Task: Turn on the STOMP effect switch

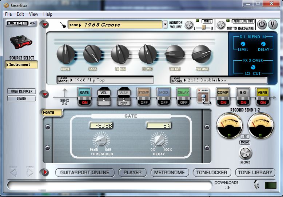Action: pos(144,102)
